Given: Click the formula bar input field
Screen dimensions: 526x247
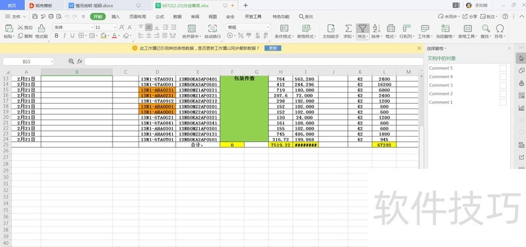Looking at the screenshot, I should tap(254, 61).
